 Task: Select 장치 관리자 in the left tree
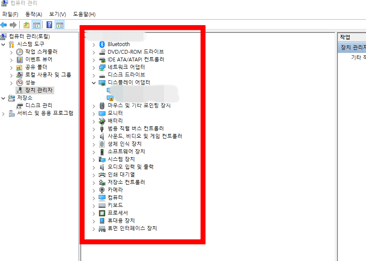coord(39,90)
